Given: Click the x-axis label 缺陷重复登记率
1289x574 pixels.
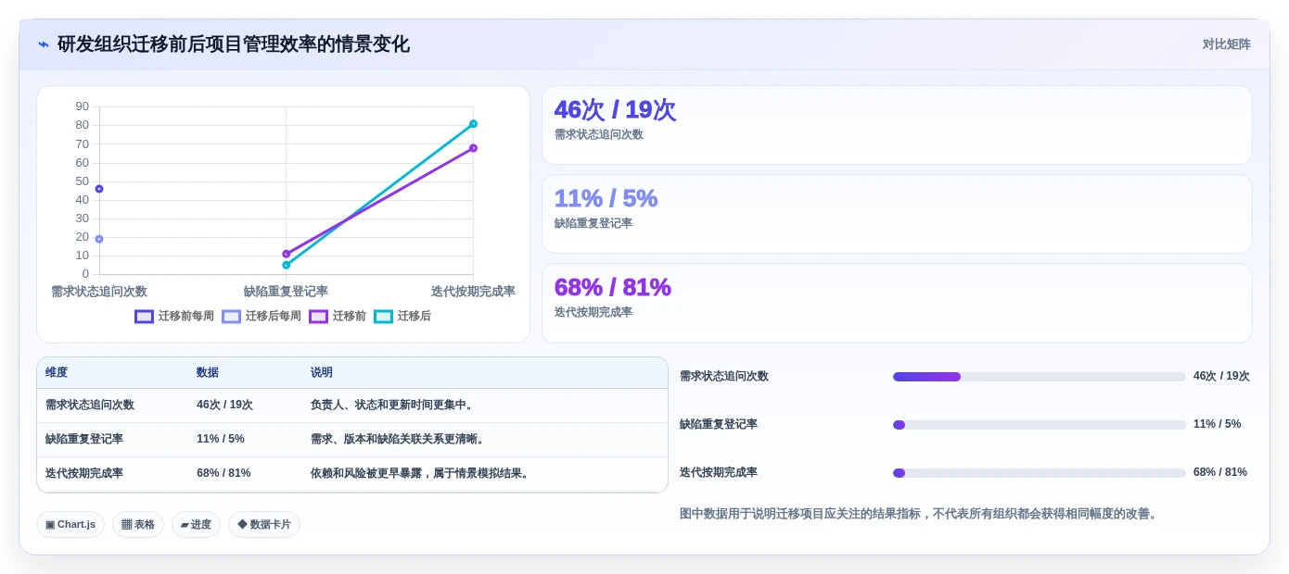Looking at the screenshot, I should click(x=286, y=292).
